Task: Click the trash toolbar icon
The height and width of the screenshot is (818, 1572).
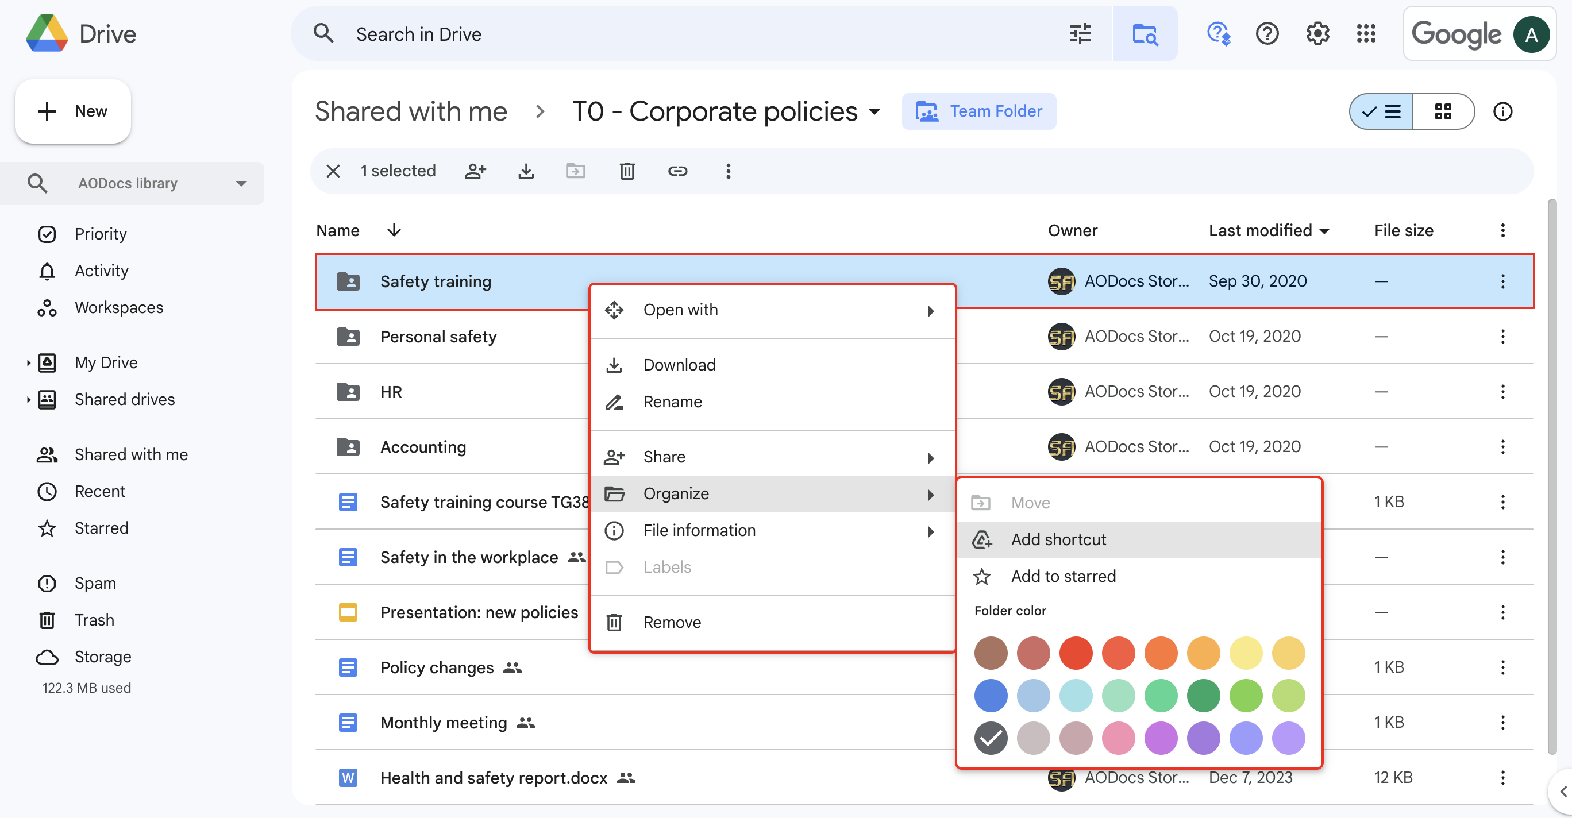Action: pos(627,171)
